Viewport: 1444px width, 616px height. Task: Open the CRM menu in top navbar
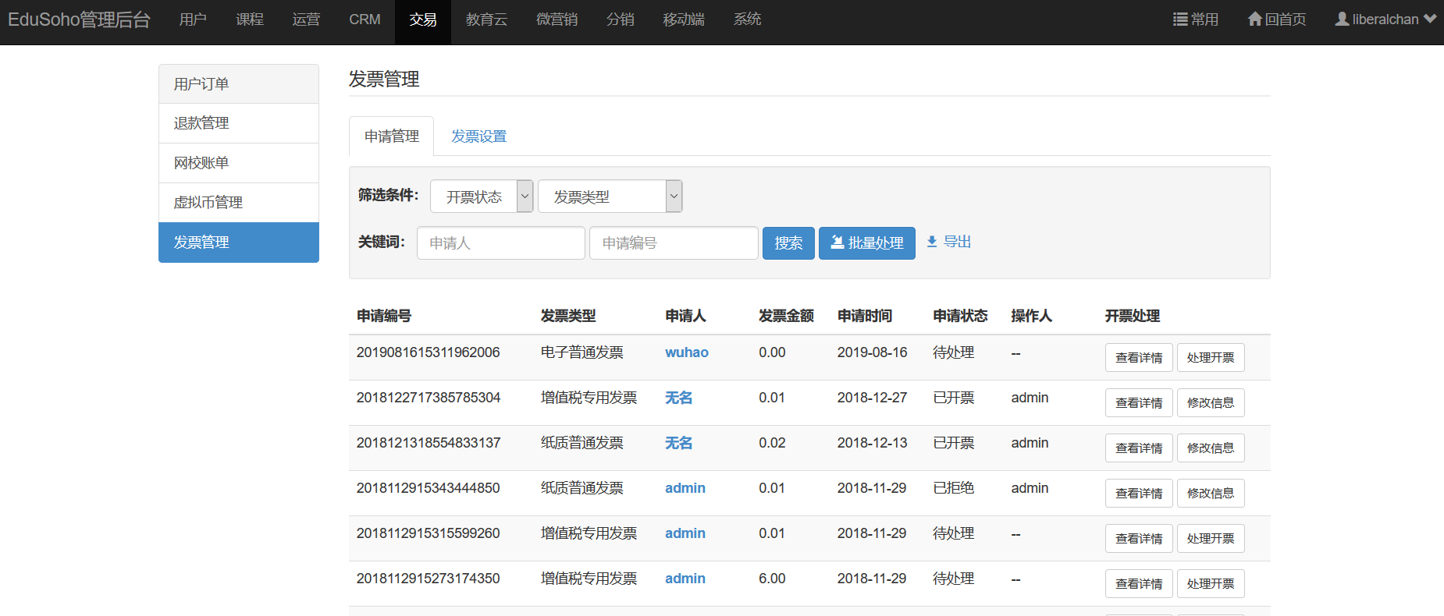click(x=365, y=19)
